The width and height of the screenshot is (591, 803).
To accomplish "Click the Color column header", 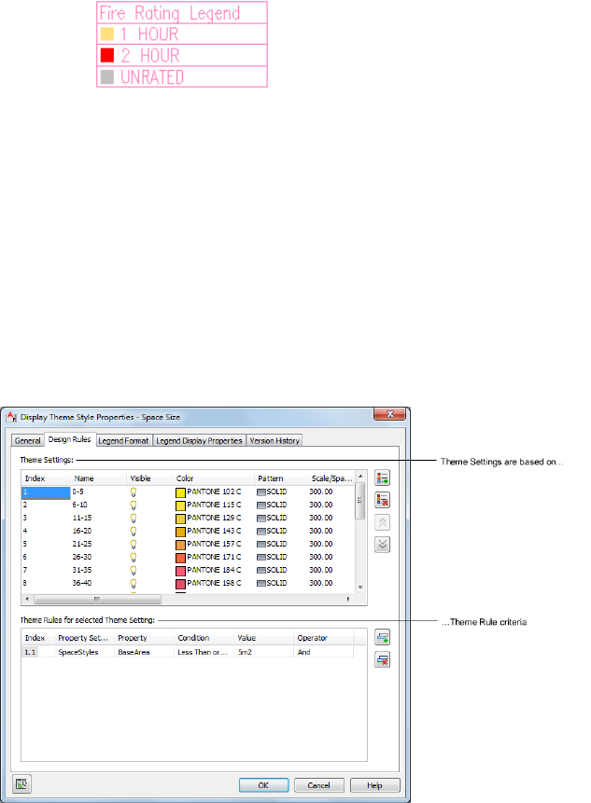I will pos(213,478).
